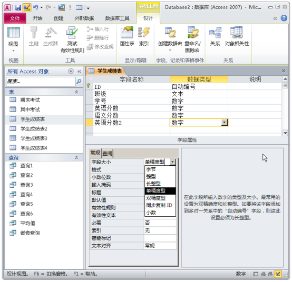Viewport: 292px width, 282px height.
Task: Switch to the 创建 Create tab
Action: pyautogui.click(x=59, y=18)
